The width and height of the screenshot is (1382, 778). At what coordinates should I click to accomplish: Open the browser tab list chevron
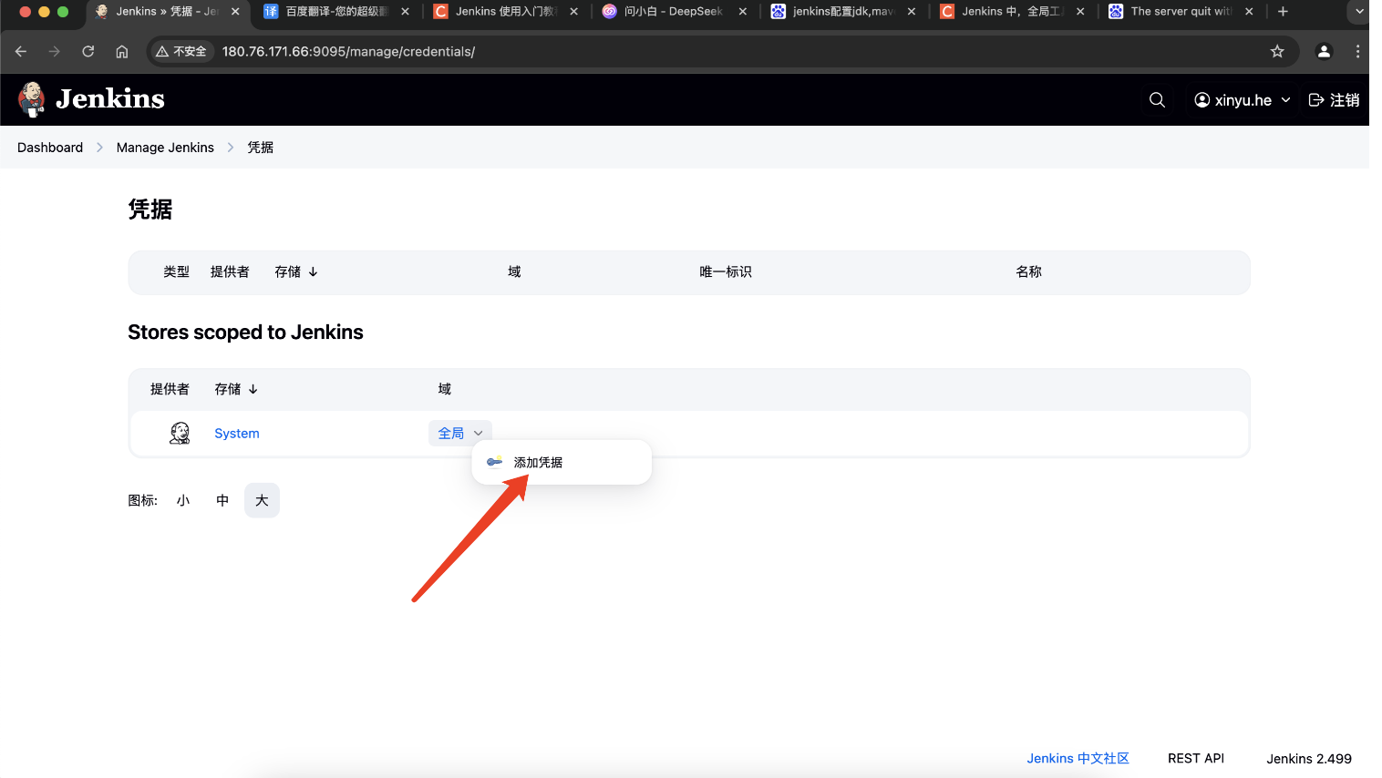(1359, 12)
